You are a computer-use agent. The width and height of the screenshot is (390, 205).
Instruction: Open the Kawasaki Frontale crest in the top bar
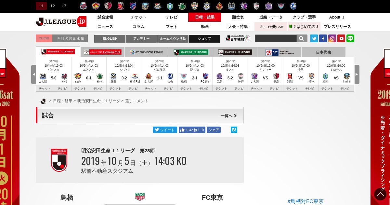(x=145, y=6)
